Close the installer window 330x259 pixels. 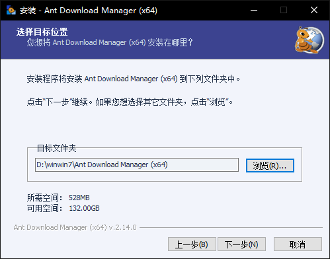pyautogui.click(x=314, y=10)
